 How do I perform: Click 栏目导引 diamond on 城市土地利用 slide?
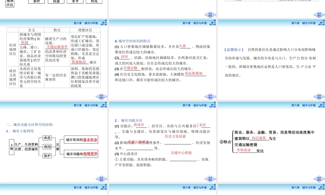pos(101,179)
